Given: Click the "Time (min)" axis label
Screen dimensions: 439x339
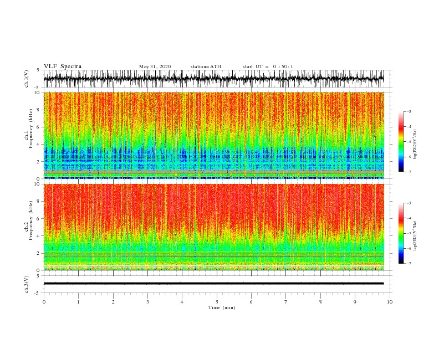Looking at the screenshot, I should tap(222, 307).
